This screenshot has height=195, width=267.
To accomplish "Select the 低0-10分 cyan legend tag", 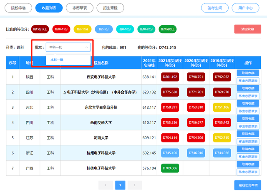I will (x=125, y=29).
